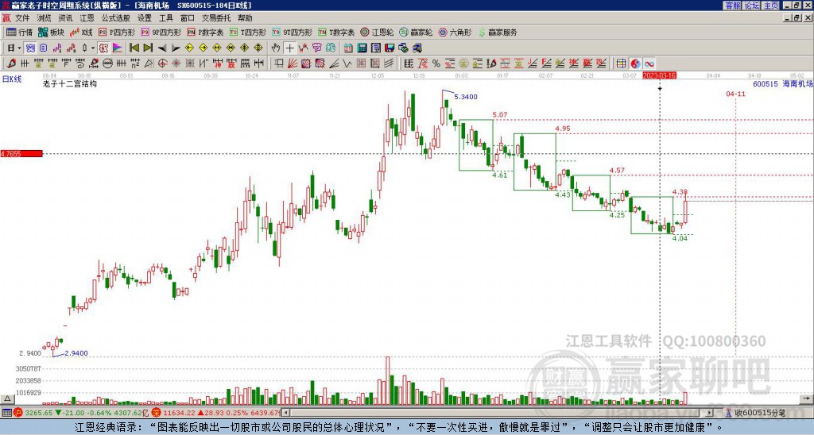This screenshot has width=814, height=435.
Task: Toggle the colored grid table icon
Action: 621,64
